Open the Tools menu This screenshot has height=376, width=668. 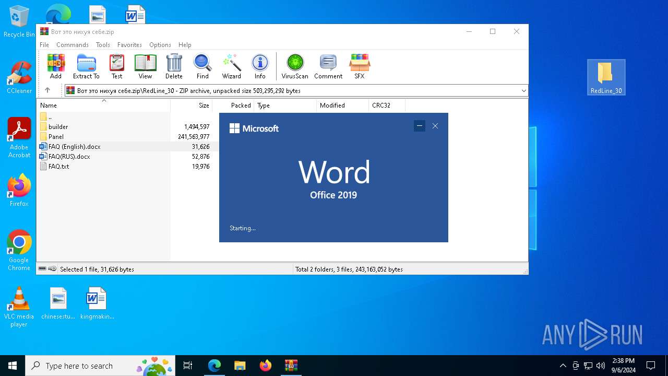coord(103,45)
